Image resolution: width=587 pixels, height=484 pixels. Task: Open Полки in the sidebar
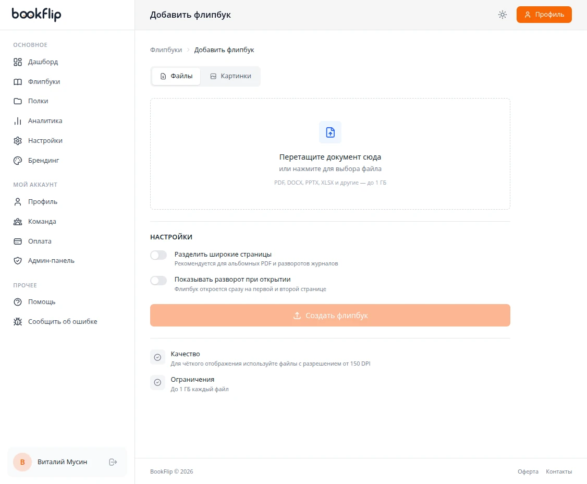(67, 101)
